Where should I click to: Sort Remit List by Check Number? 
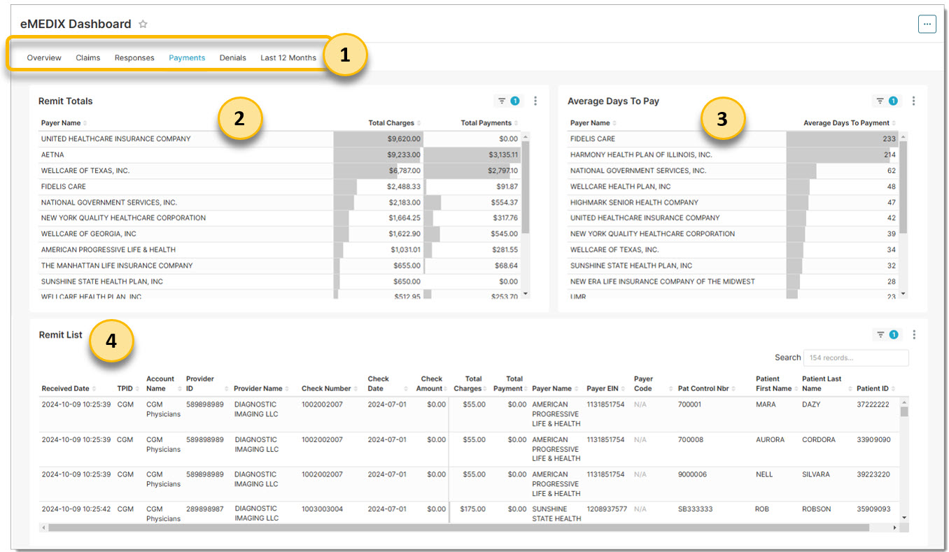pos(328,389)
